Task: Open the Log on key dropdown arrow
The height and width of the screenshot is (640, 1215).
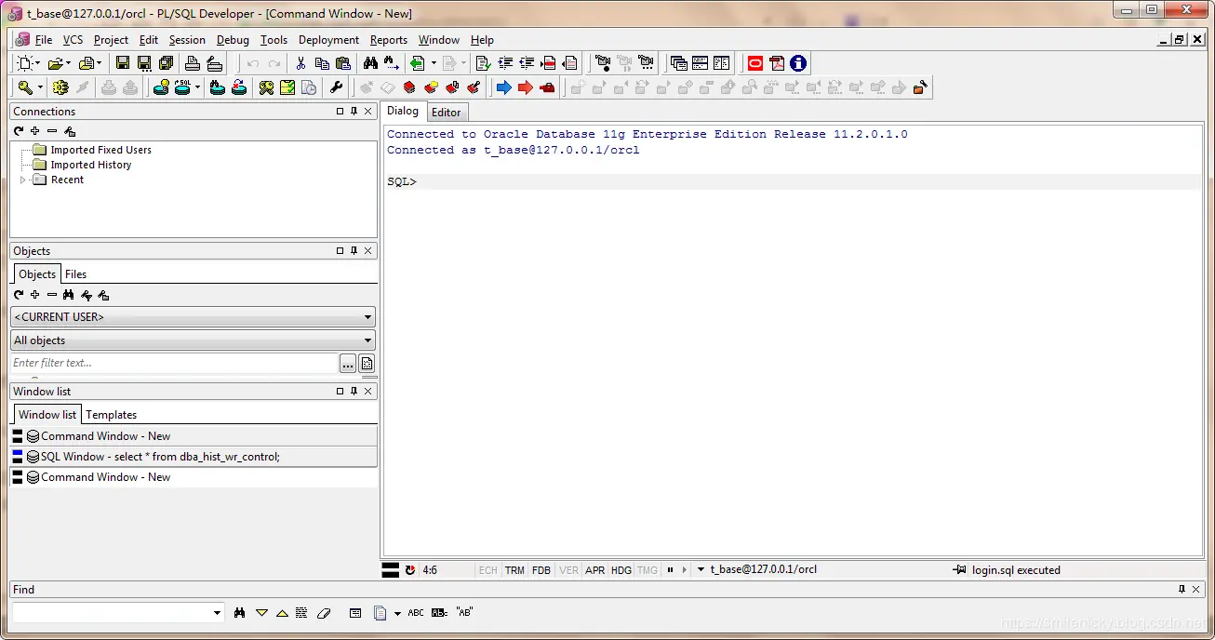Action: [40, 87]
